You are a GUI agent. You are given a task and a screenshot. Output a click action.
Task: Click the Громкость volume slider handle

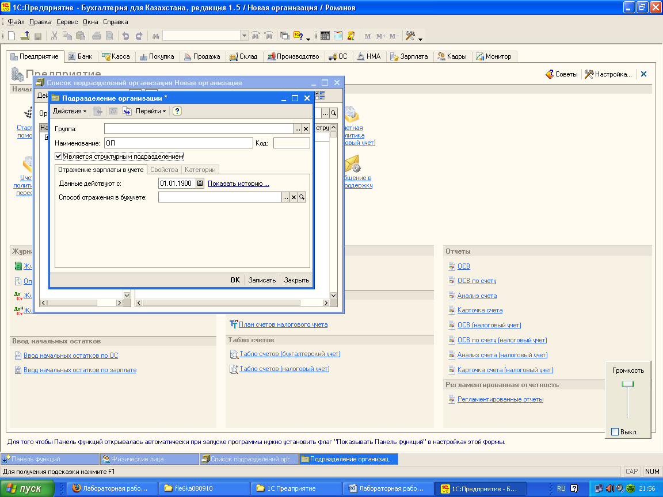(x=628, y=384)
